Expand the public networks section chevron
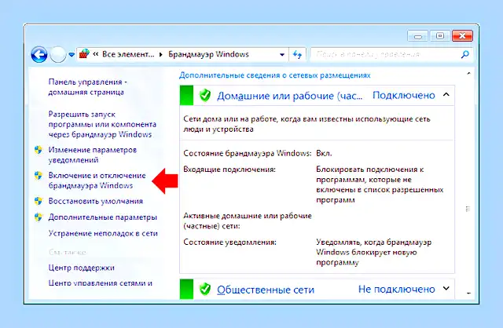 tap(446, 289)
